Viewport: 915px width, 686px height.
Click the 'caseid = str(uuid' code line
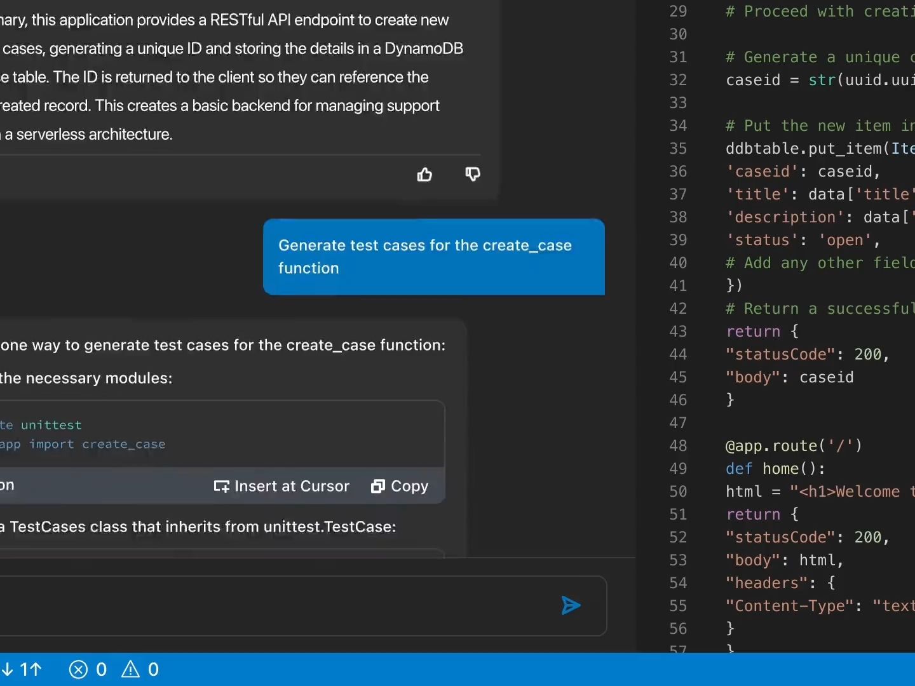pos(820,80)
